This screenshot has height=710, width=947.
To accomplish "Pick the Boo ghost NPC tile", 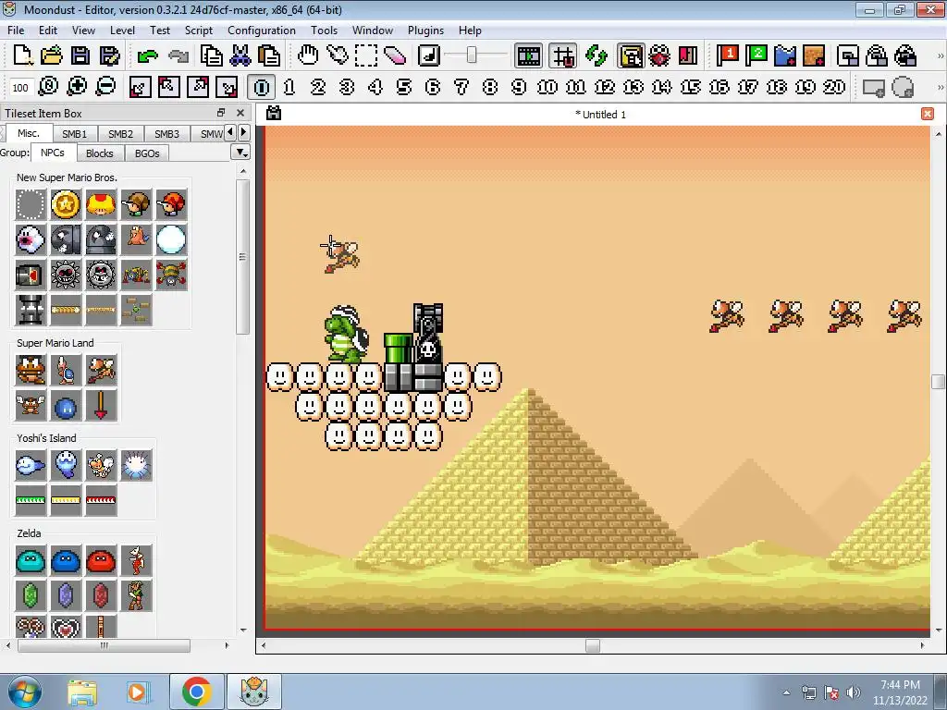I will pos(31,239).
